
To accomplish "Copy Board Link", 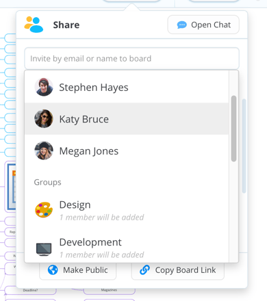I will (x=178, y=270).
